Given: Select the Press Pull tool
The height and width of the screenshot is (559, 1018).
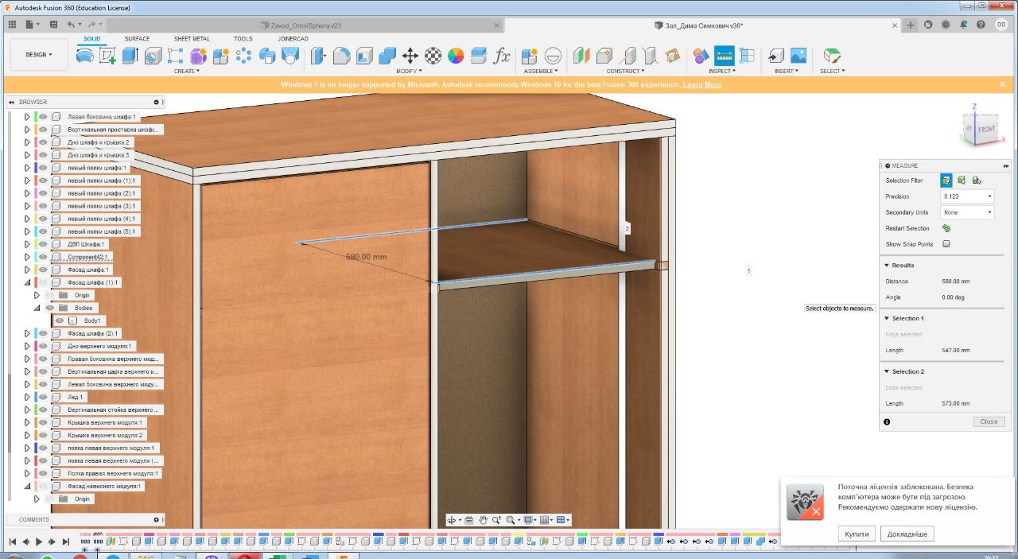Looking at the screenshot, I should [319, 56].
